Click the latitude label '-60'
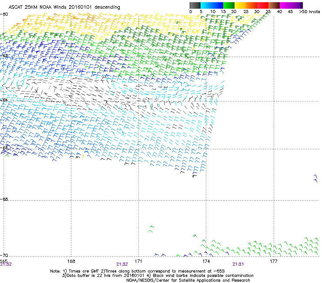Image resolution: width=322 pixels, height=283 pixels. (x=4, y=14)
